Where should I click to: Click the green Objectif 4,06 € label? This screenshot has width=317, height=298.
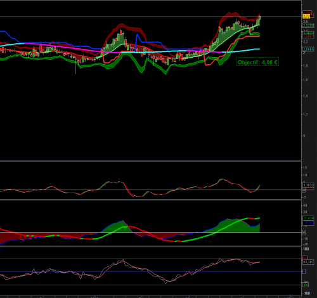tap(257, 62)
